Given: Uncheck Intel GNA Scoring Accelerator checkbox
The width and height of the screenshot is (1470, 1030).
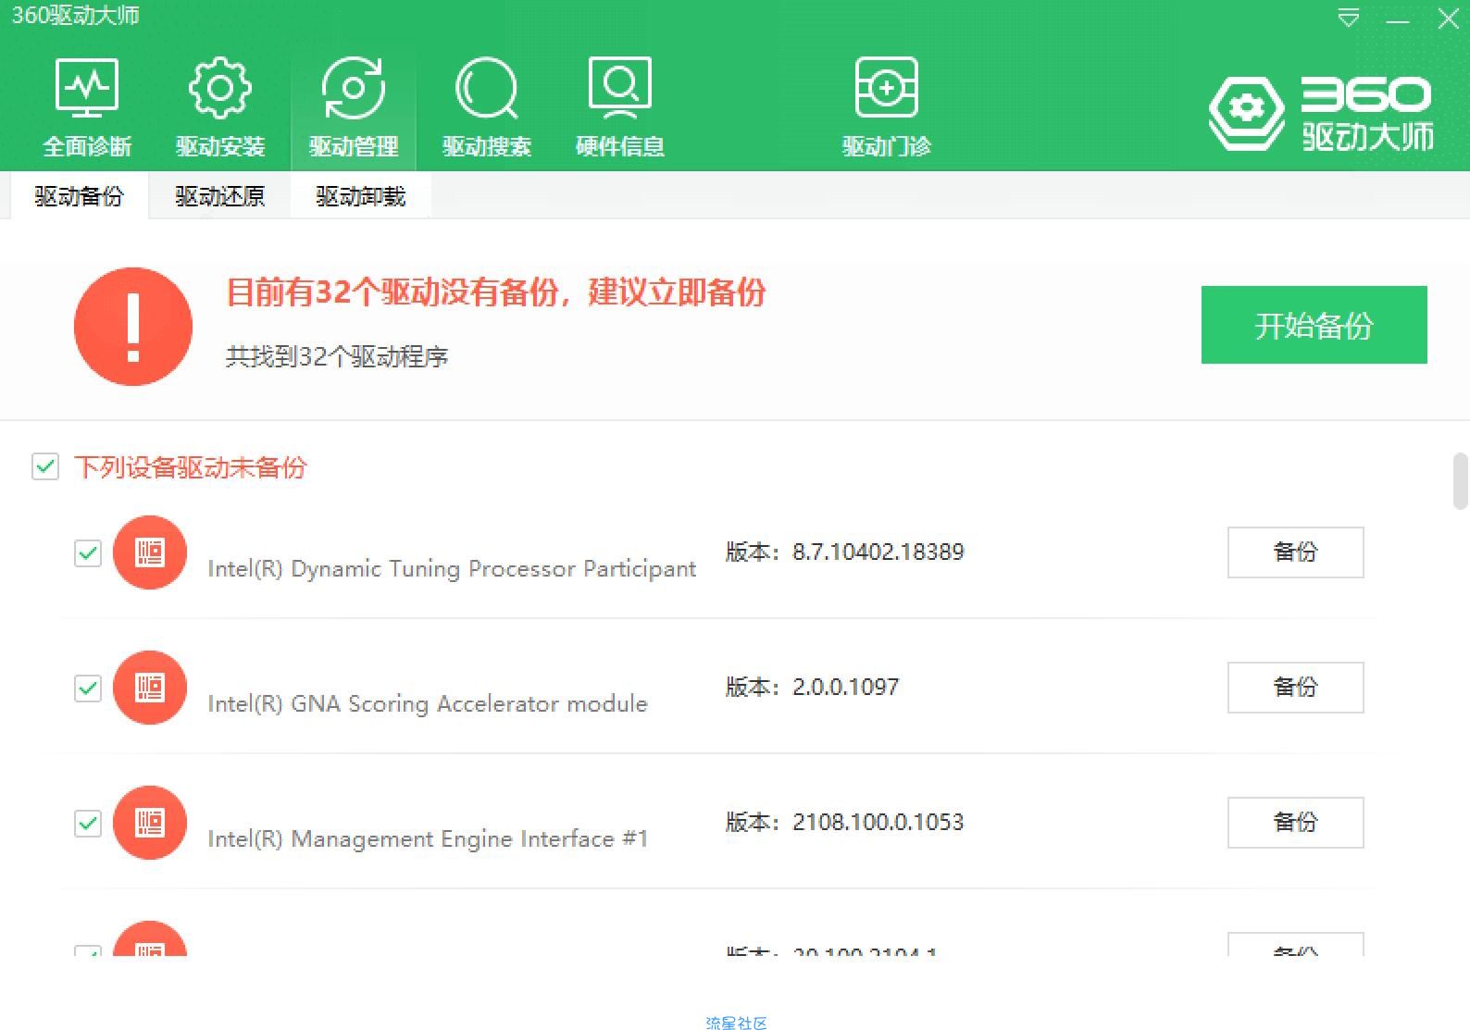Looking at the screenshot, I should pos(88,689).
